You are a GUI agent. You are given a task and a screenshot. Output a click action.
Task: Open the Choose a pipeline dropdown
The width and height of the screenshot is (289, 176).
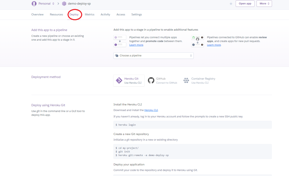click(153, 55)
